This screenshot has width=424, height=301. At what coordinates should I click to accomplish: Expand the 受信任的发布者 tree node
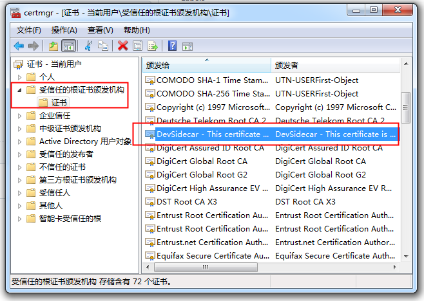[19, 154]
